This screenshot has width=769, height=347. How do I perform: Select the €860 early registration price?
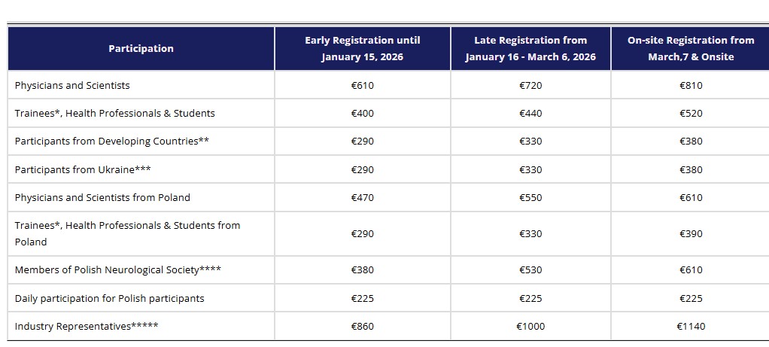(362, 327)
